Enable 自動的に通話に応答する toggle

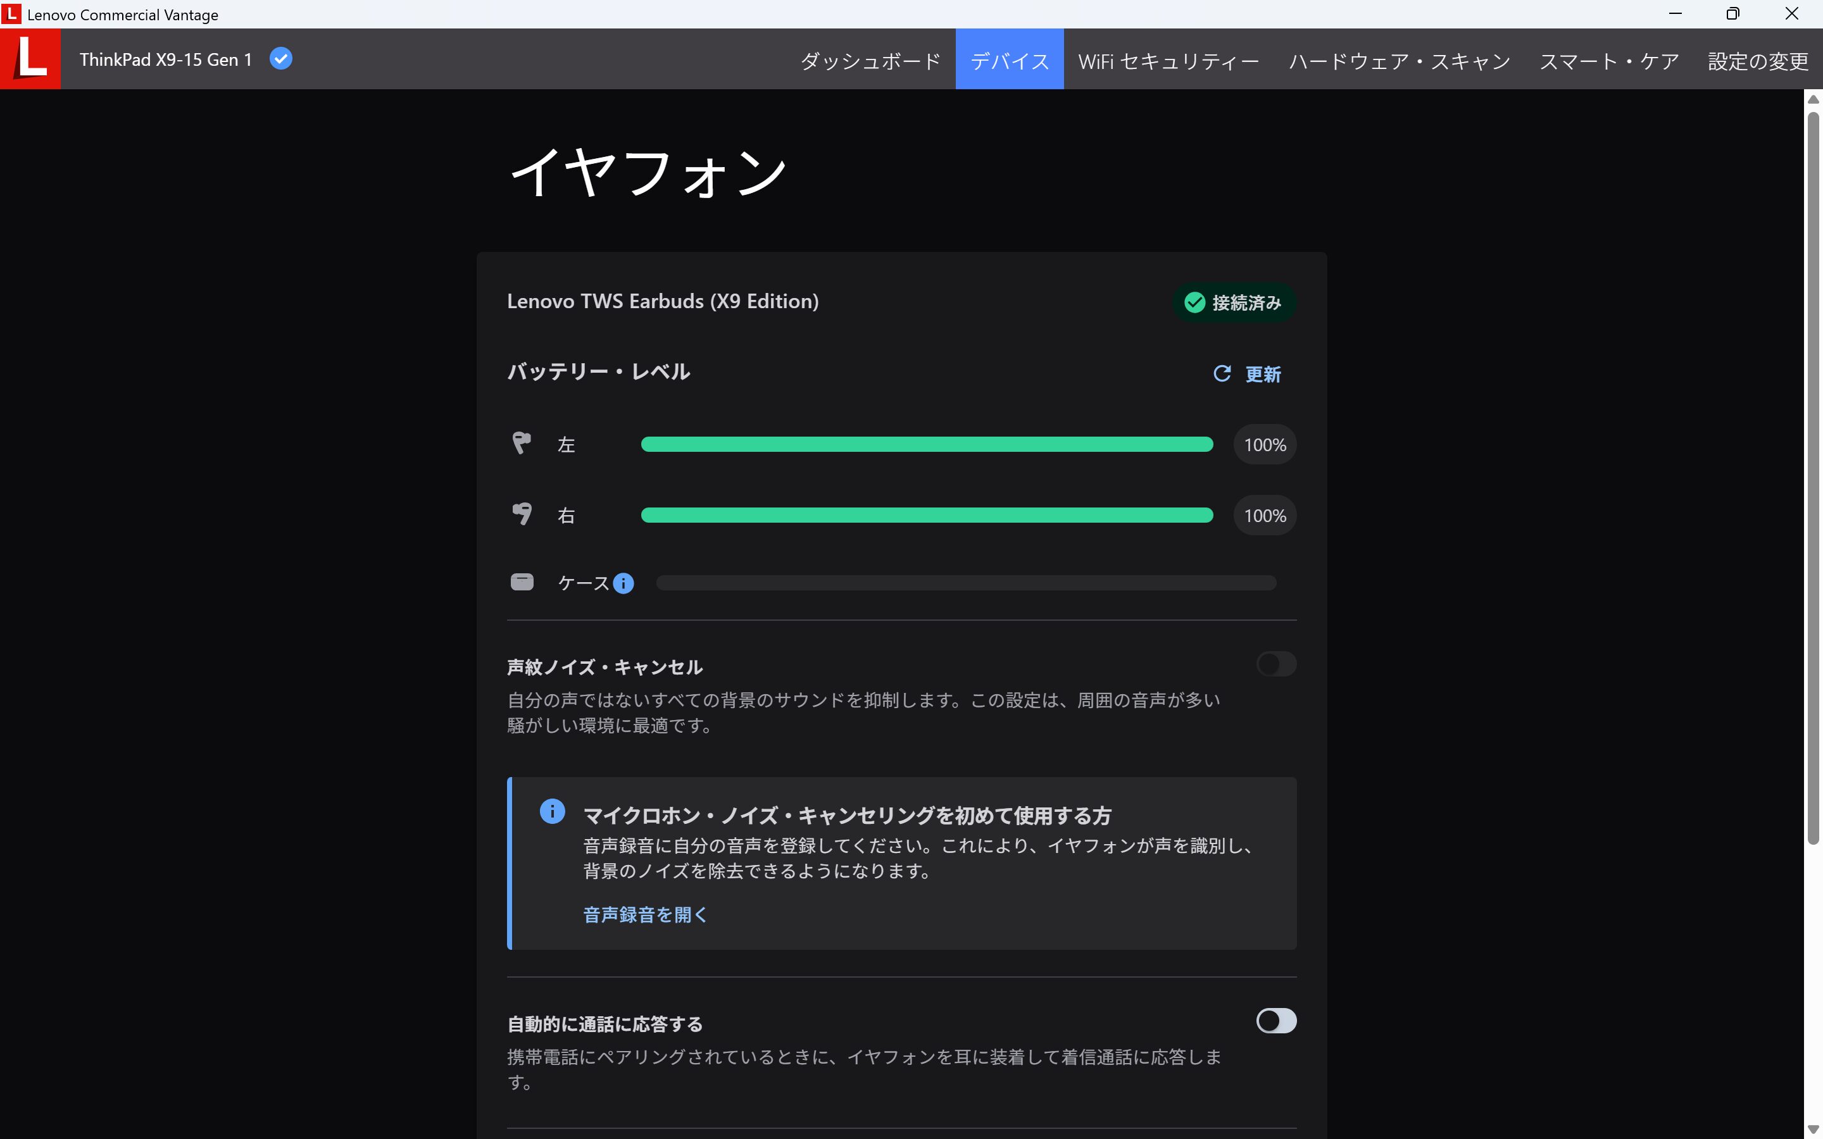pyautogui.click(x=1276, y=1021)
